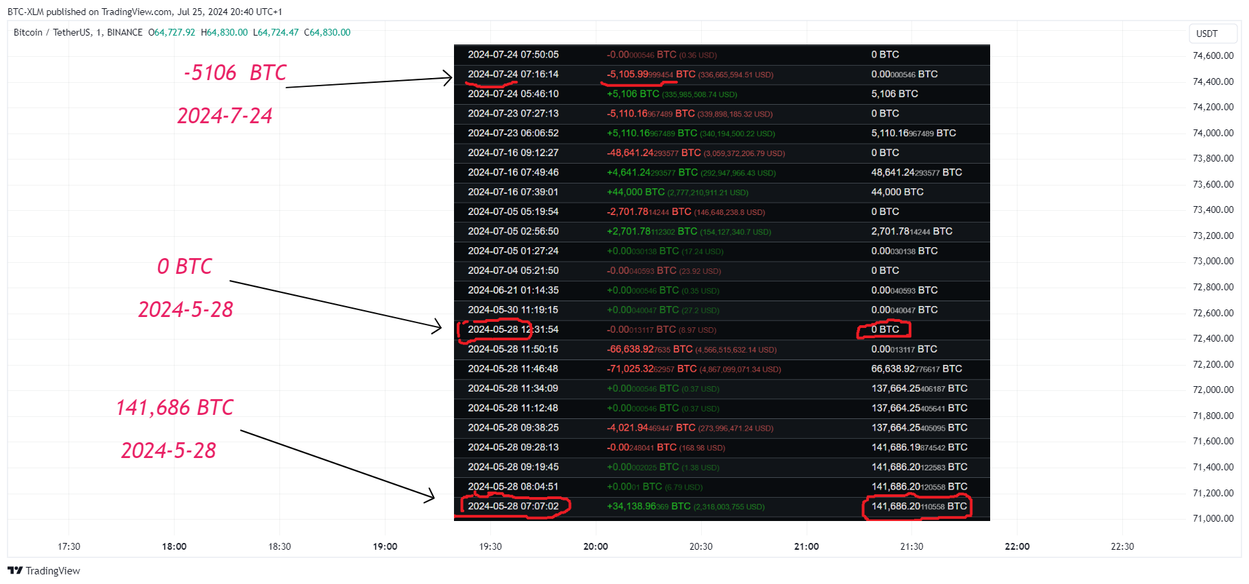Click the 72,000.00 price axis label
1249x584 pixels.
tap(1213, 390)
